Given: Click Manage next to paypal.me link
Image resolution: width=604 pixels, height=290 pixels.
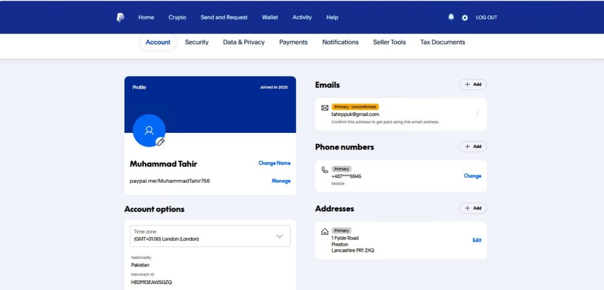Looking at the screenshot, I should point(281,181).
